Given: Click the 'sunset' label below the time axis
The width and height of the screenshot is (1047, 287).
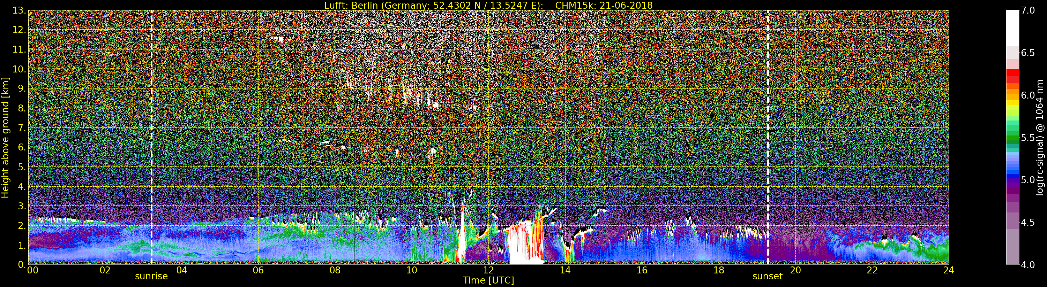Looking at the screenshot, I should click(x=767, y=277).
